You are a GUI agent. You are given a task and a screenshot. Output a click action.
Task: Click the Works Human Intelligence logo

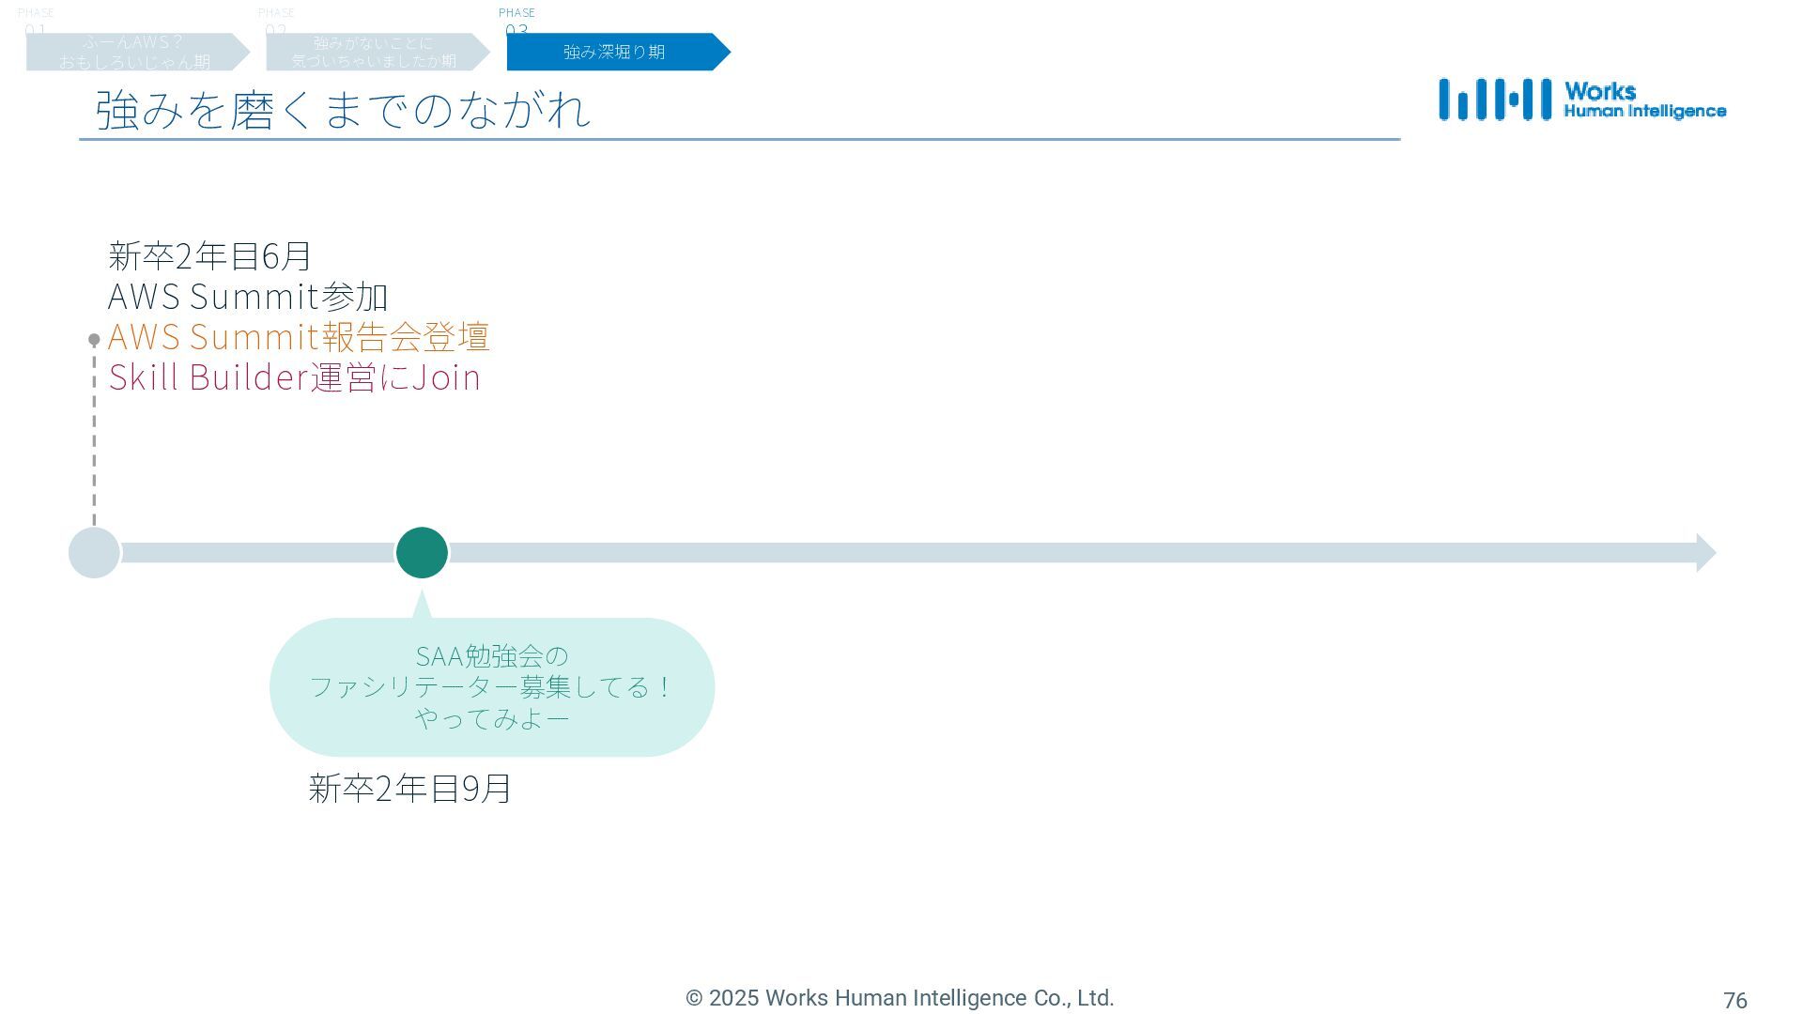point(1582,100)
